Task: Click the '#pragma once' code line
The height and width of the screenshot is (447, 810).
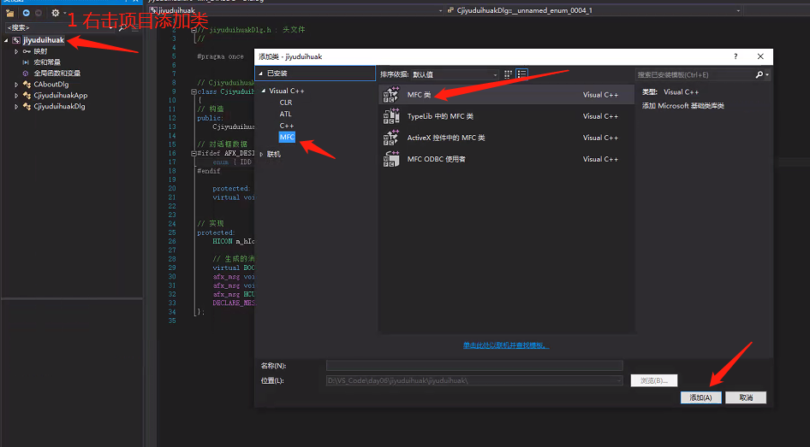Action: click(x=220, y=56)
